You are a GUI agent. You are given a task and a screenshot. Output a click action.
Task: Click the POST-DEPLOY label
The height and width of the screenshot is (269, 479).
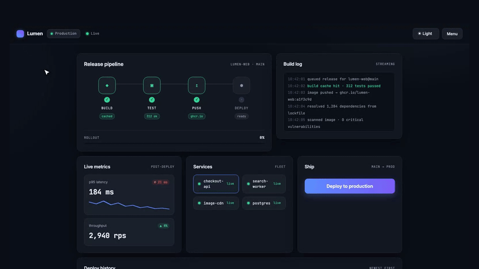coord(163,167)
